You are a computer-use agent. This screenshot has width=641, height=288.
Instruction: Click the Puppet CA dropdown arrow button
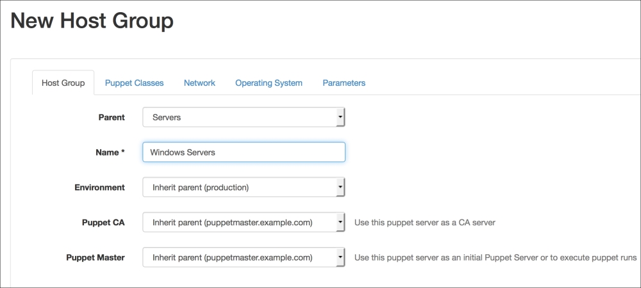click(340, 223)
